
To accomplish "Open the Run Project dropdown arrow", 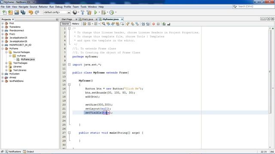I will tap(99, 12).
